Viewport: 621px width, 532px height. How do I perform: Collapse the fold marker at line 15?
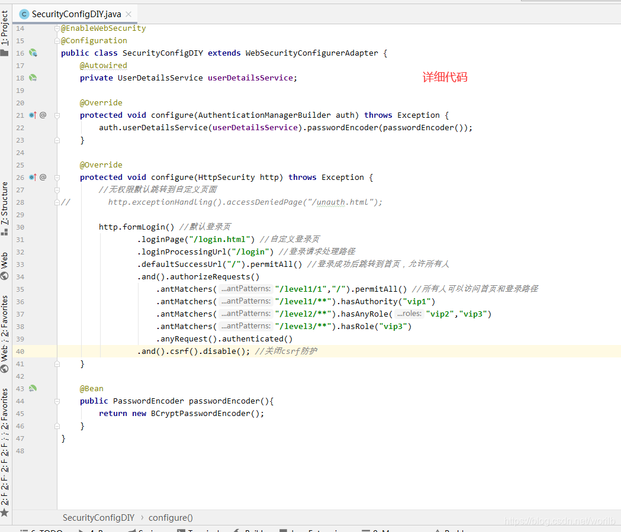point(57,41)
